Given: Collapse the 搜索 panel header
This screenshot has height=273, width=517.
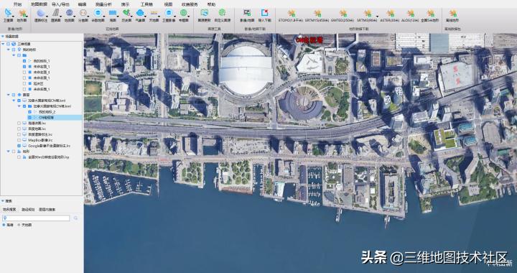Looking at the screenshot, I should (3, 200).
